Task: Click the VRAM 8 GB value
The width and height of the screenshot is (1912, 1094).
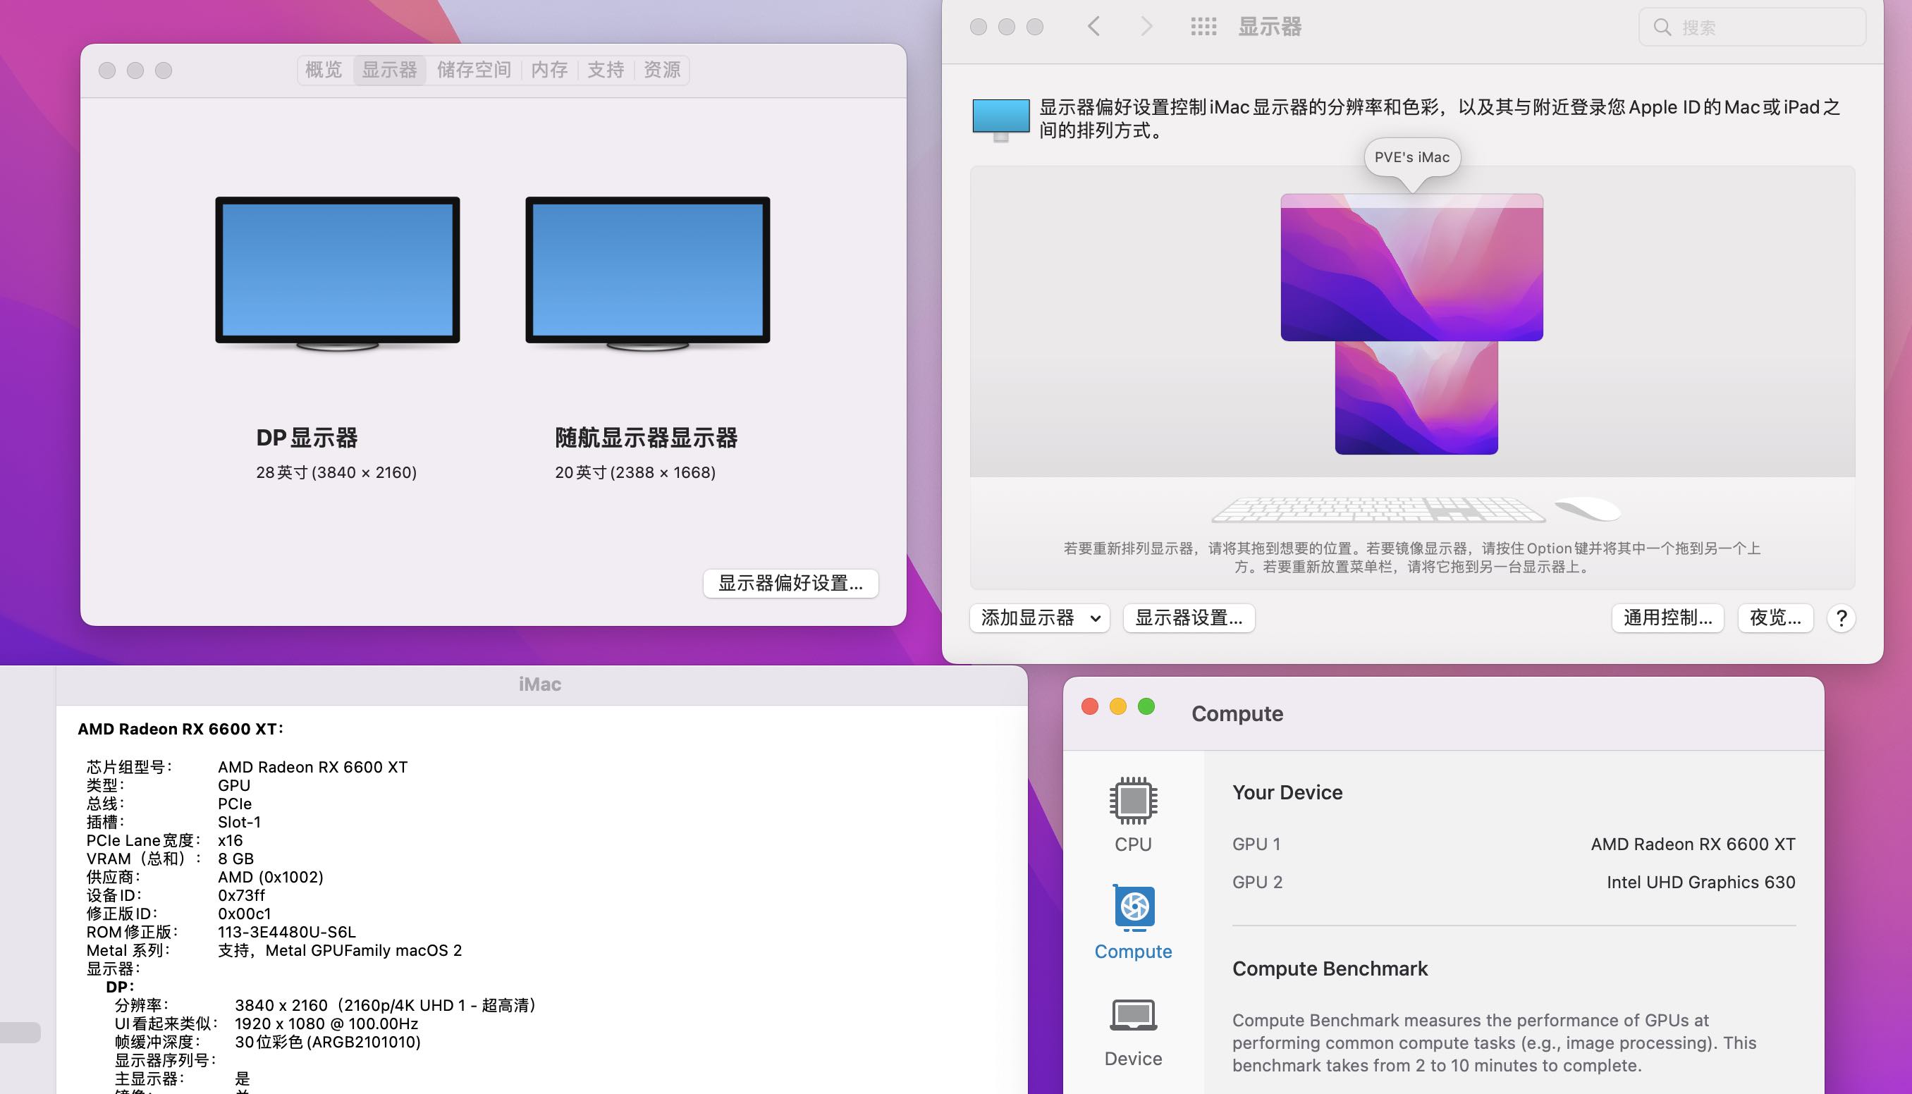Action: point(236,859)
